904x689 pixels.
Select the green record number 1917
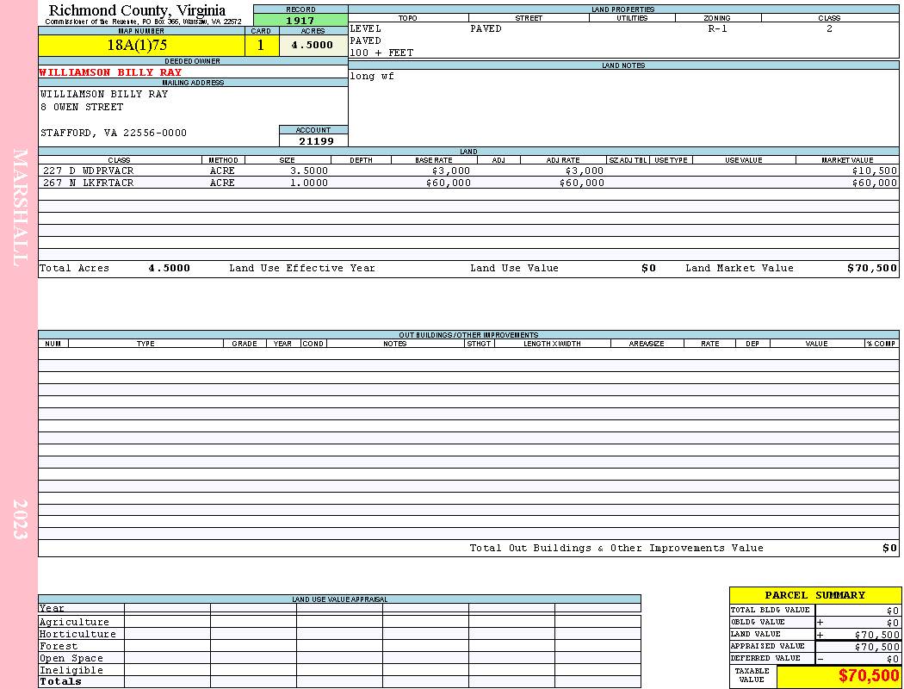[x=300, y=20]
